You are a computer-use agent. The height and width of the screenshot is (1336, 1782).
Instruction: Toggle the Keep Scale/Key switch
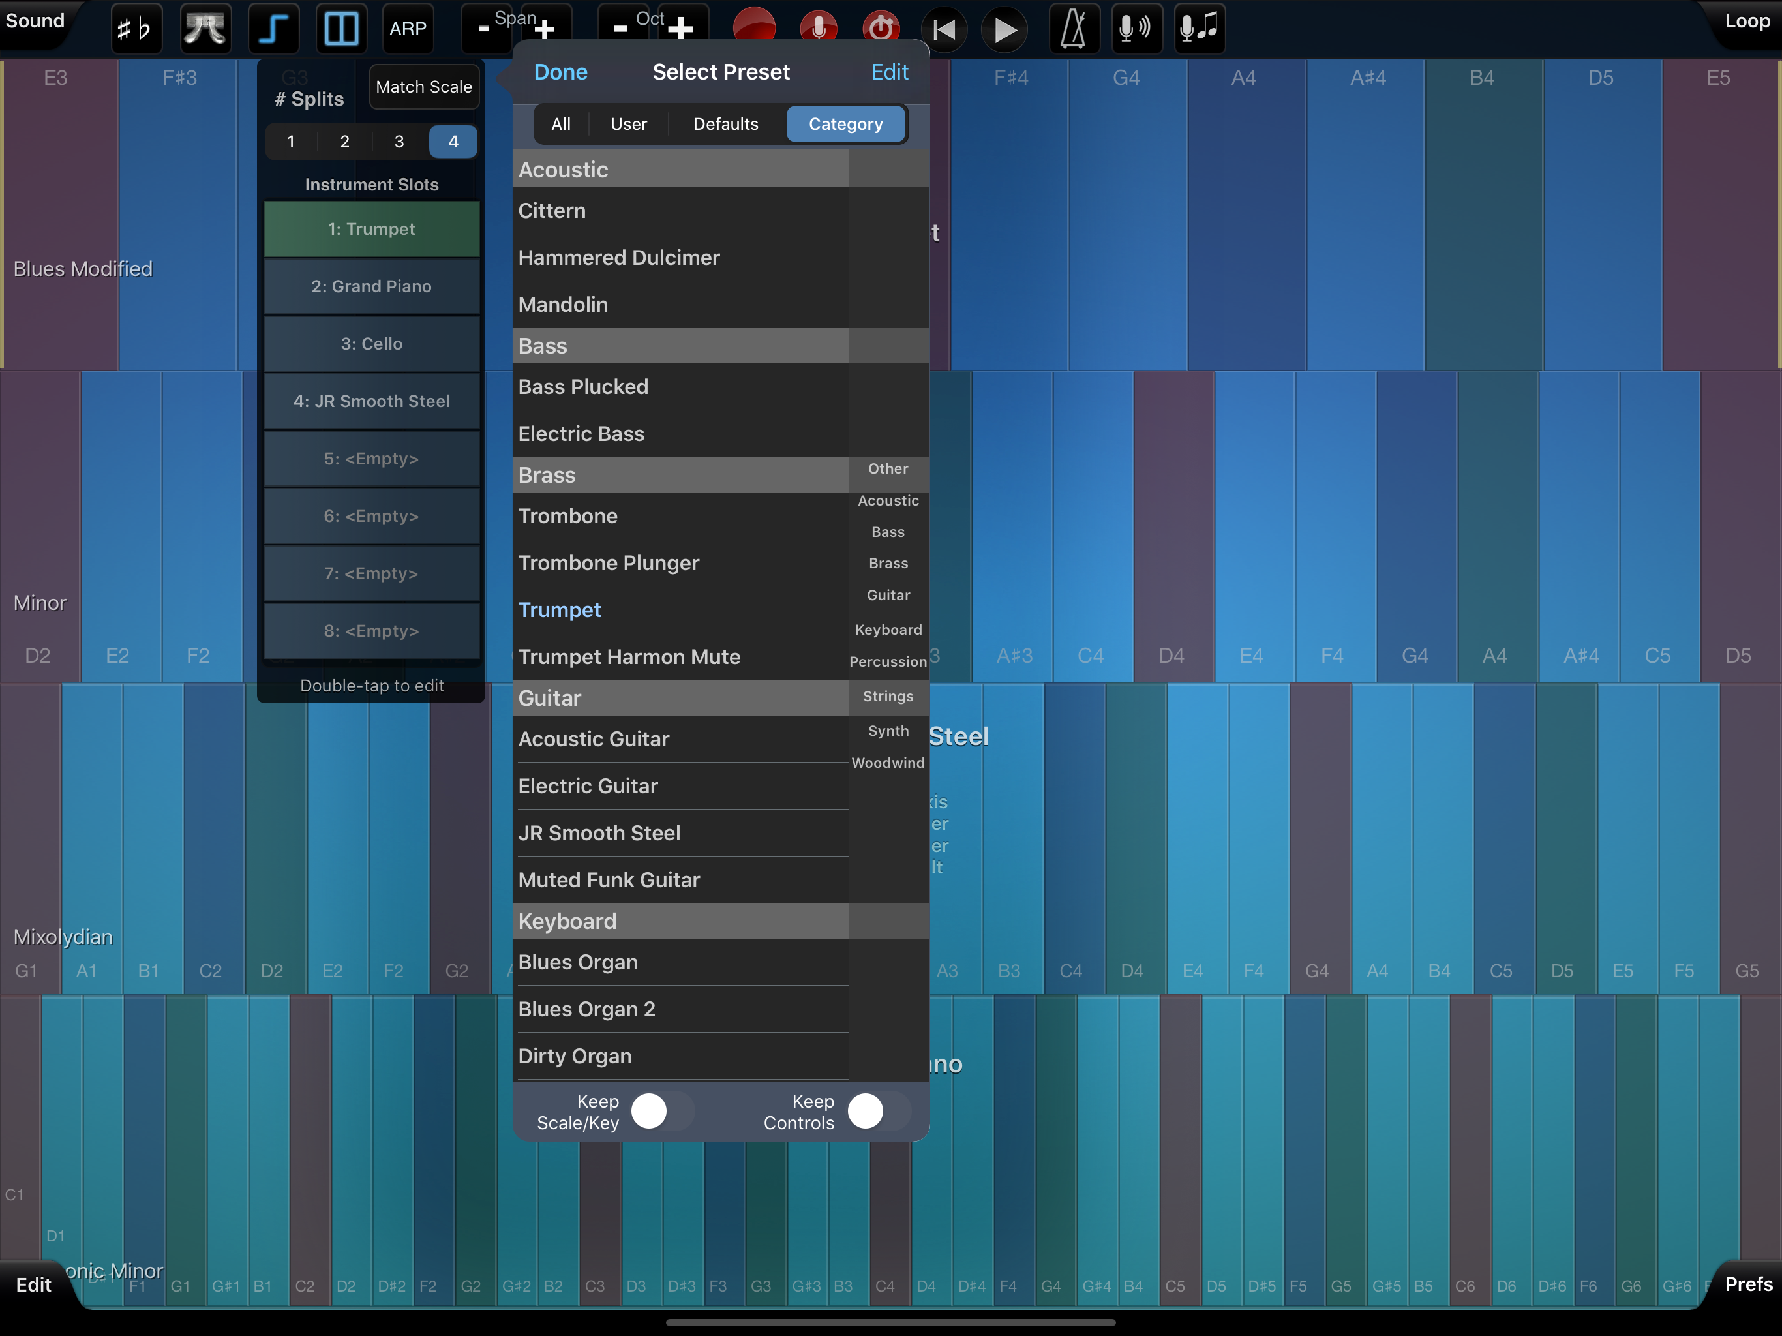coord(662,1111)
